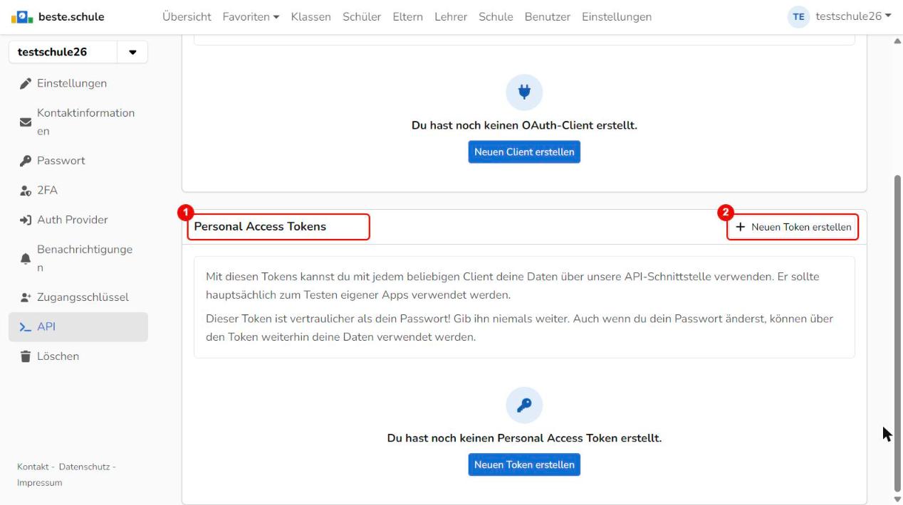Image resolution: width=903 pixels, height=505 pixels.
Task: Open the Impressum footer link
Action: pyautogui.click(x=39, y=483)
